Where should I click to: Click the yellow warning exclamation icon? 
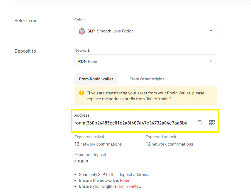tap(82, 93)
